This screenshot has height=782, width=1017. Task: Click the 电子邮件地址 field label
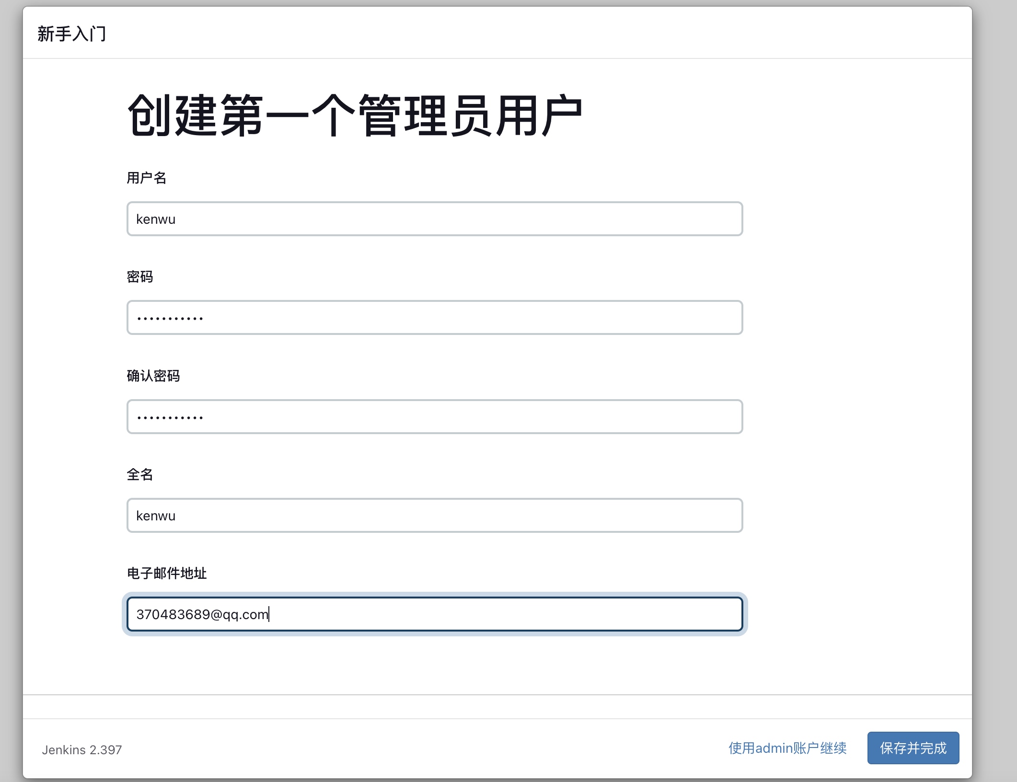pyautogui.click(x=166, y=573)
